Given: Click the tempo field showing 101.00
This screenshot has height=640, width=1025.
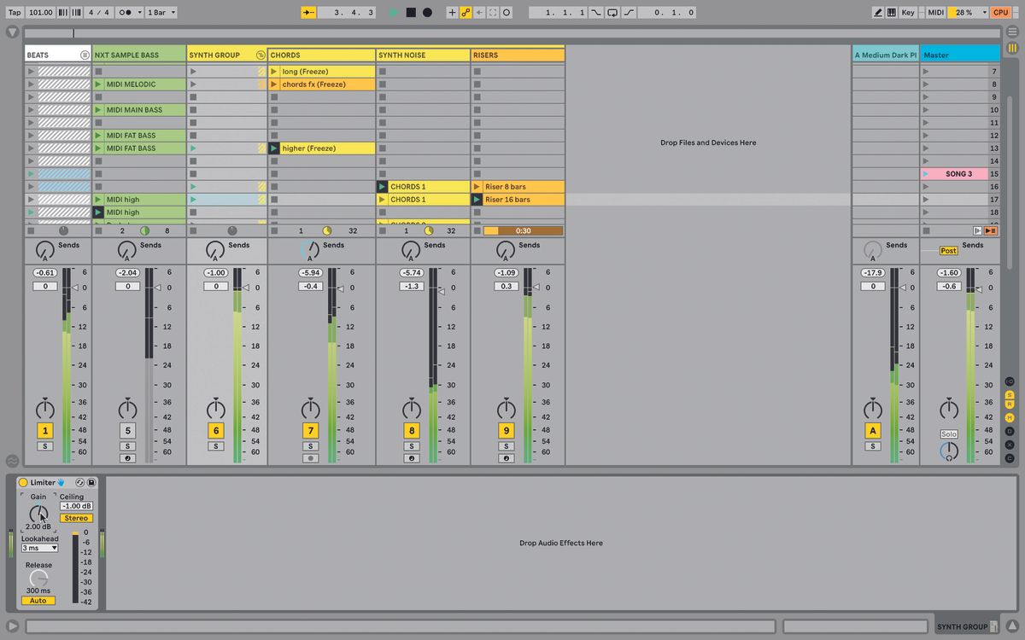Looking at the screenshot, I should tap(40, 12).
